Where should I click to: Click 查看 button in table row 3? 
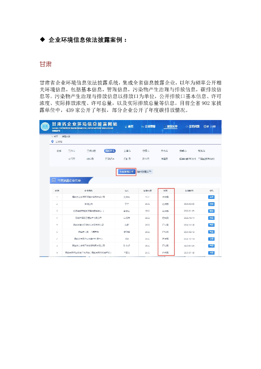click(211, 211)
